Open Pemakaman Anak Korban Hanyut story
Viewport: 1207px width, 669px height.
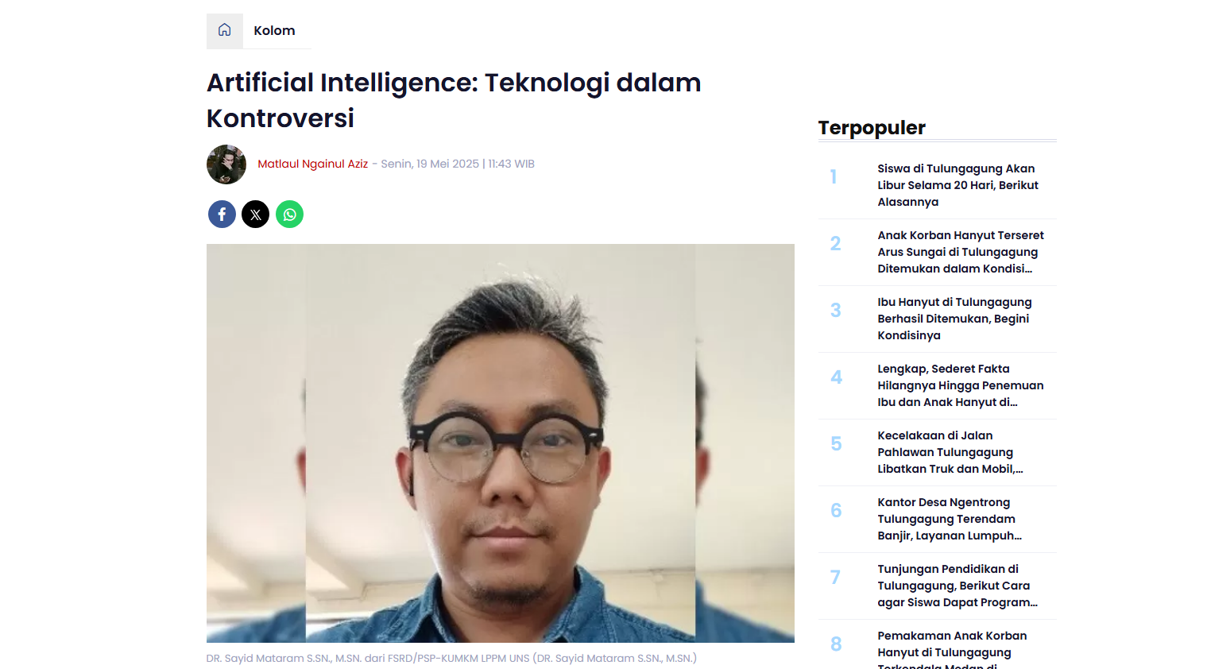point(952,649)
